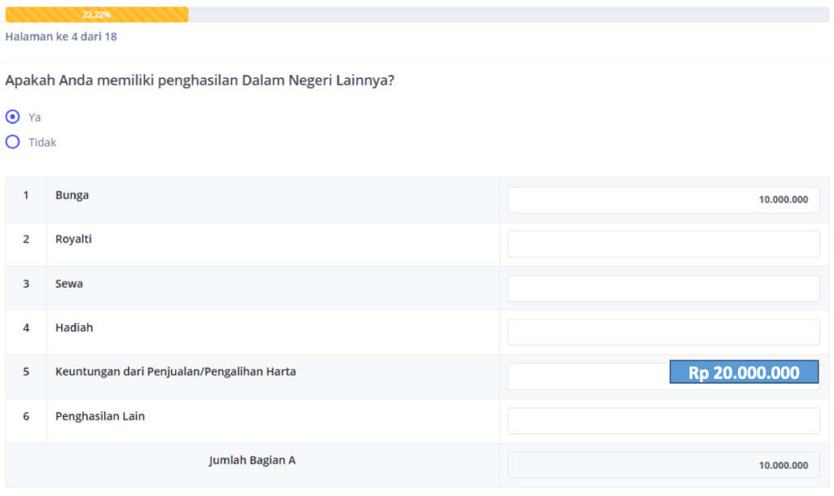
Task: Focus the Penghasilan Lain input field
Action: [663, 420]
